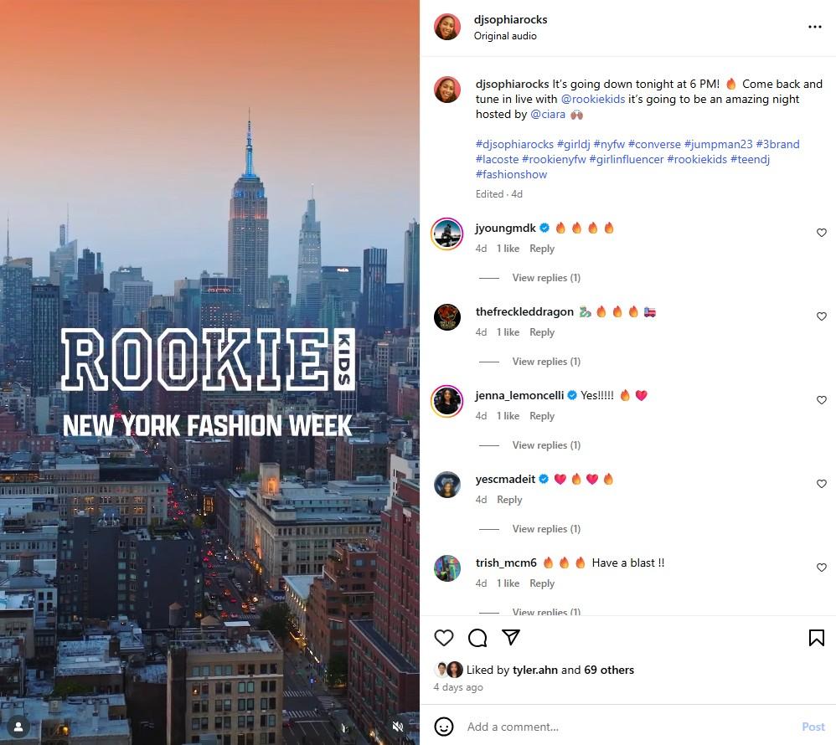Open the #nyfw hashtag
836x745 pixels.
click(x=609, y=145)
